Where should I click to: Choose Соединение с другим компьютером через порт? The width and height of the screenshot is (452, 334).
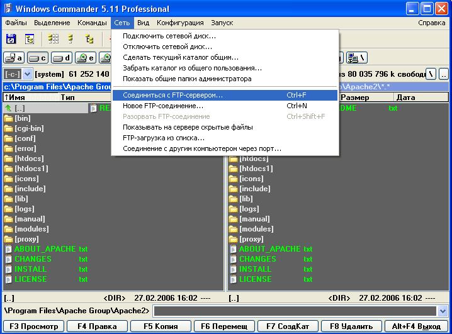tap(225, 148)
